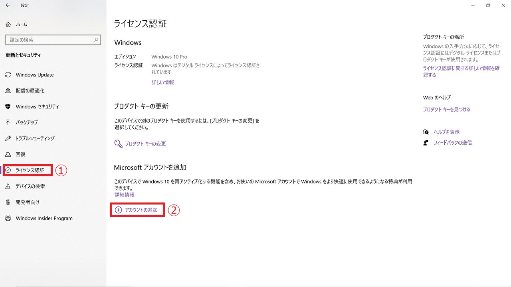The image size is (511, 287).
Task: Click the back arrow in the title bar
Action: [x=8, y=6]
